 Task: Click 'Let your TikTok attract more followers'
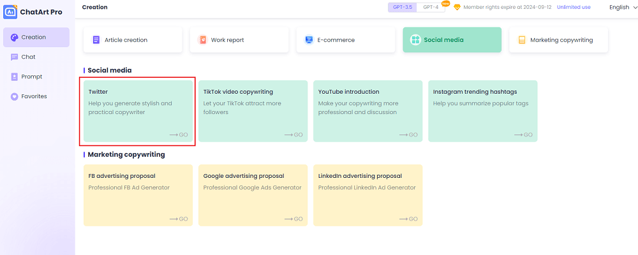(242, 108)
